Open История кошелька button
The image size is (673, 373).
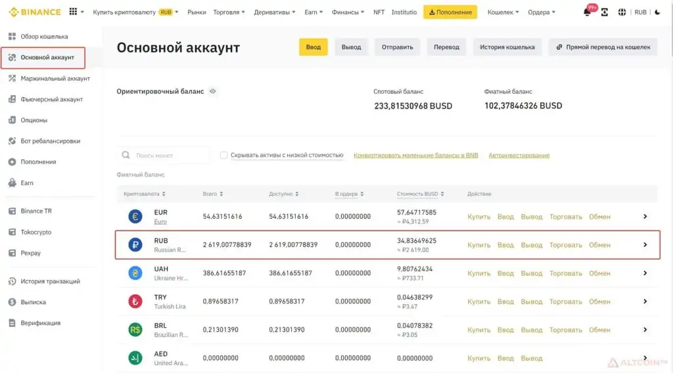(507, 47)
